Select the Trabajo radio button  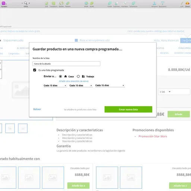(x=78, y=76)
